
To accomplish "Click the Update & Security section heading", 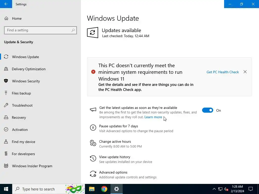I will coord(18,42).
